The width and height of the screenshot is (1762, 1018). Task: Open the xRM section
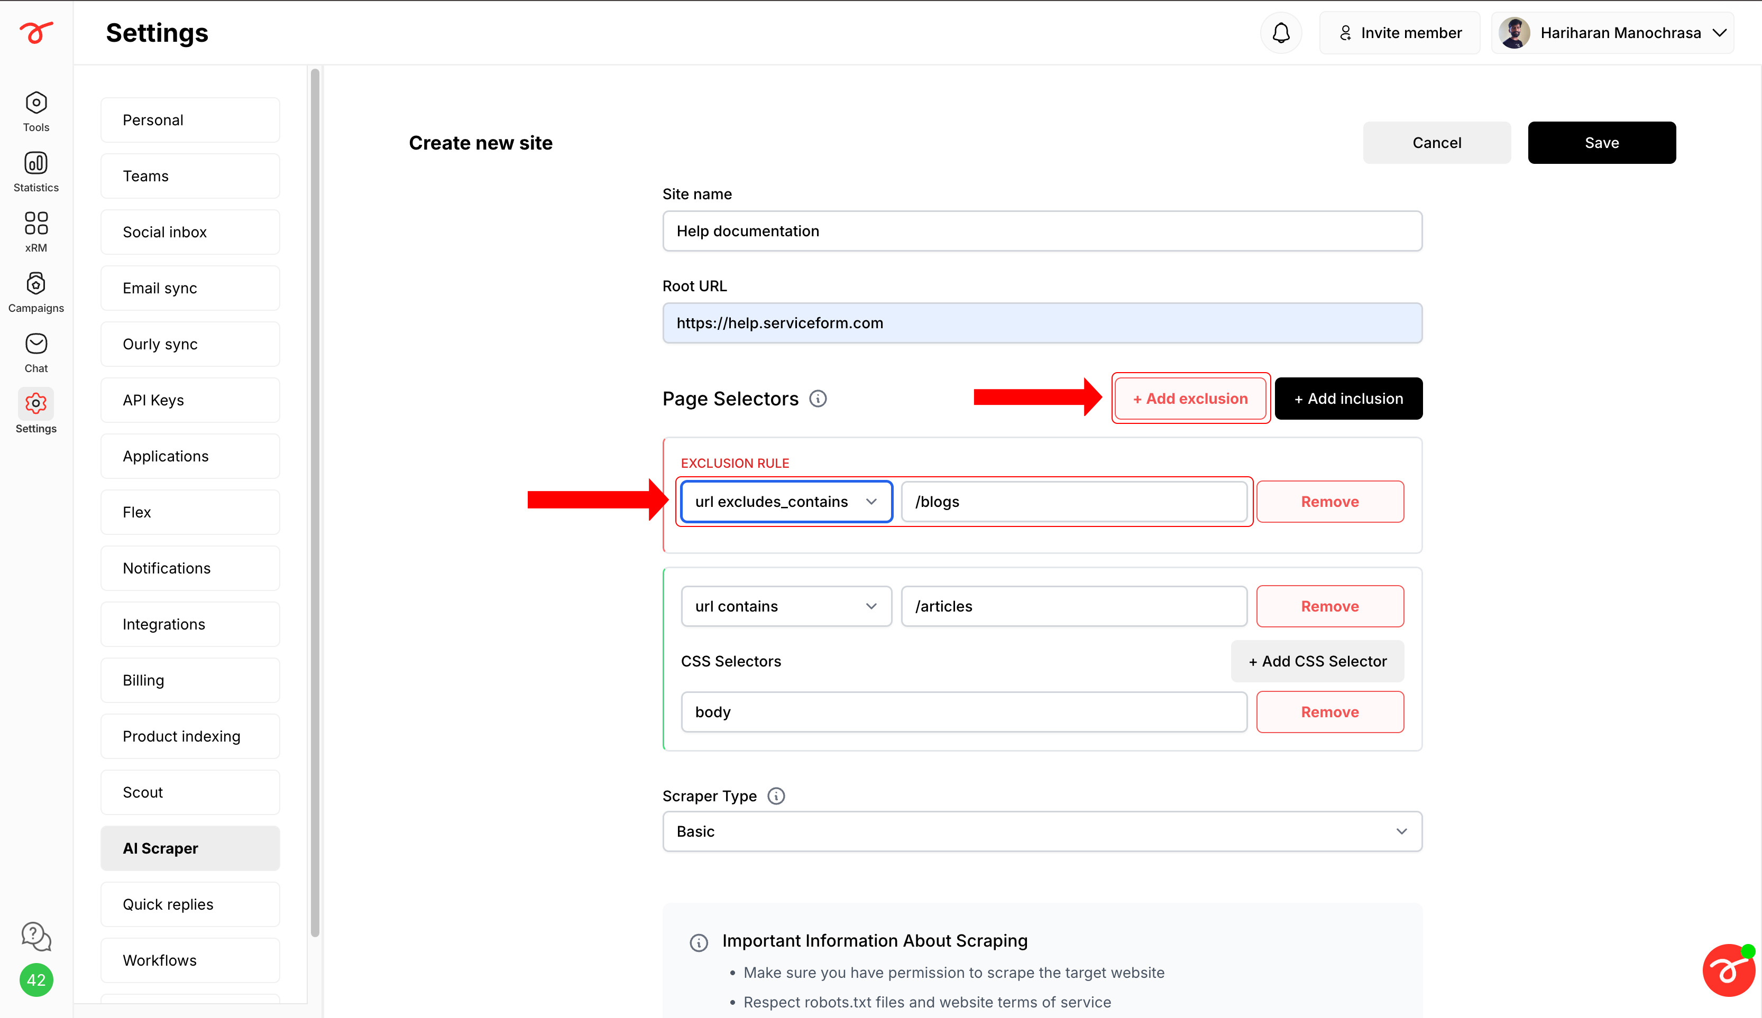35,232
